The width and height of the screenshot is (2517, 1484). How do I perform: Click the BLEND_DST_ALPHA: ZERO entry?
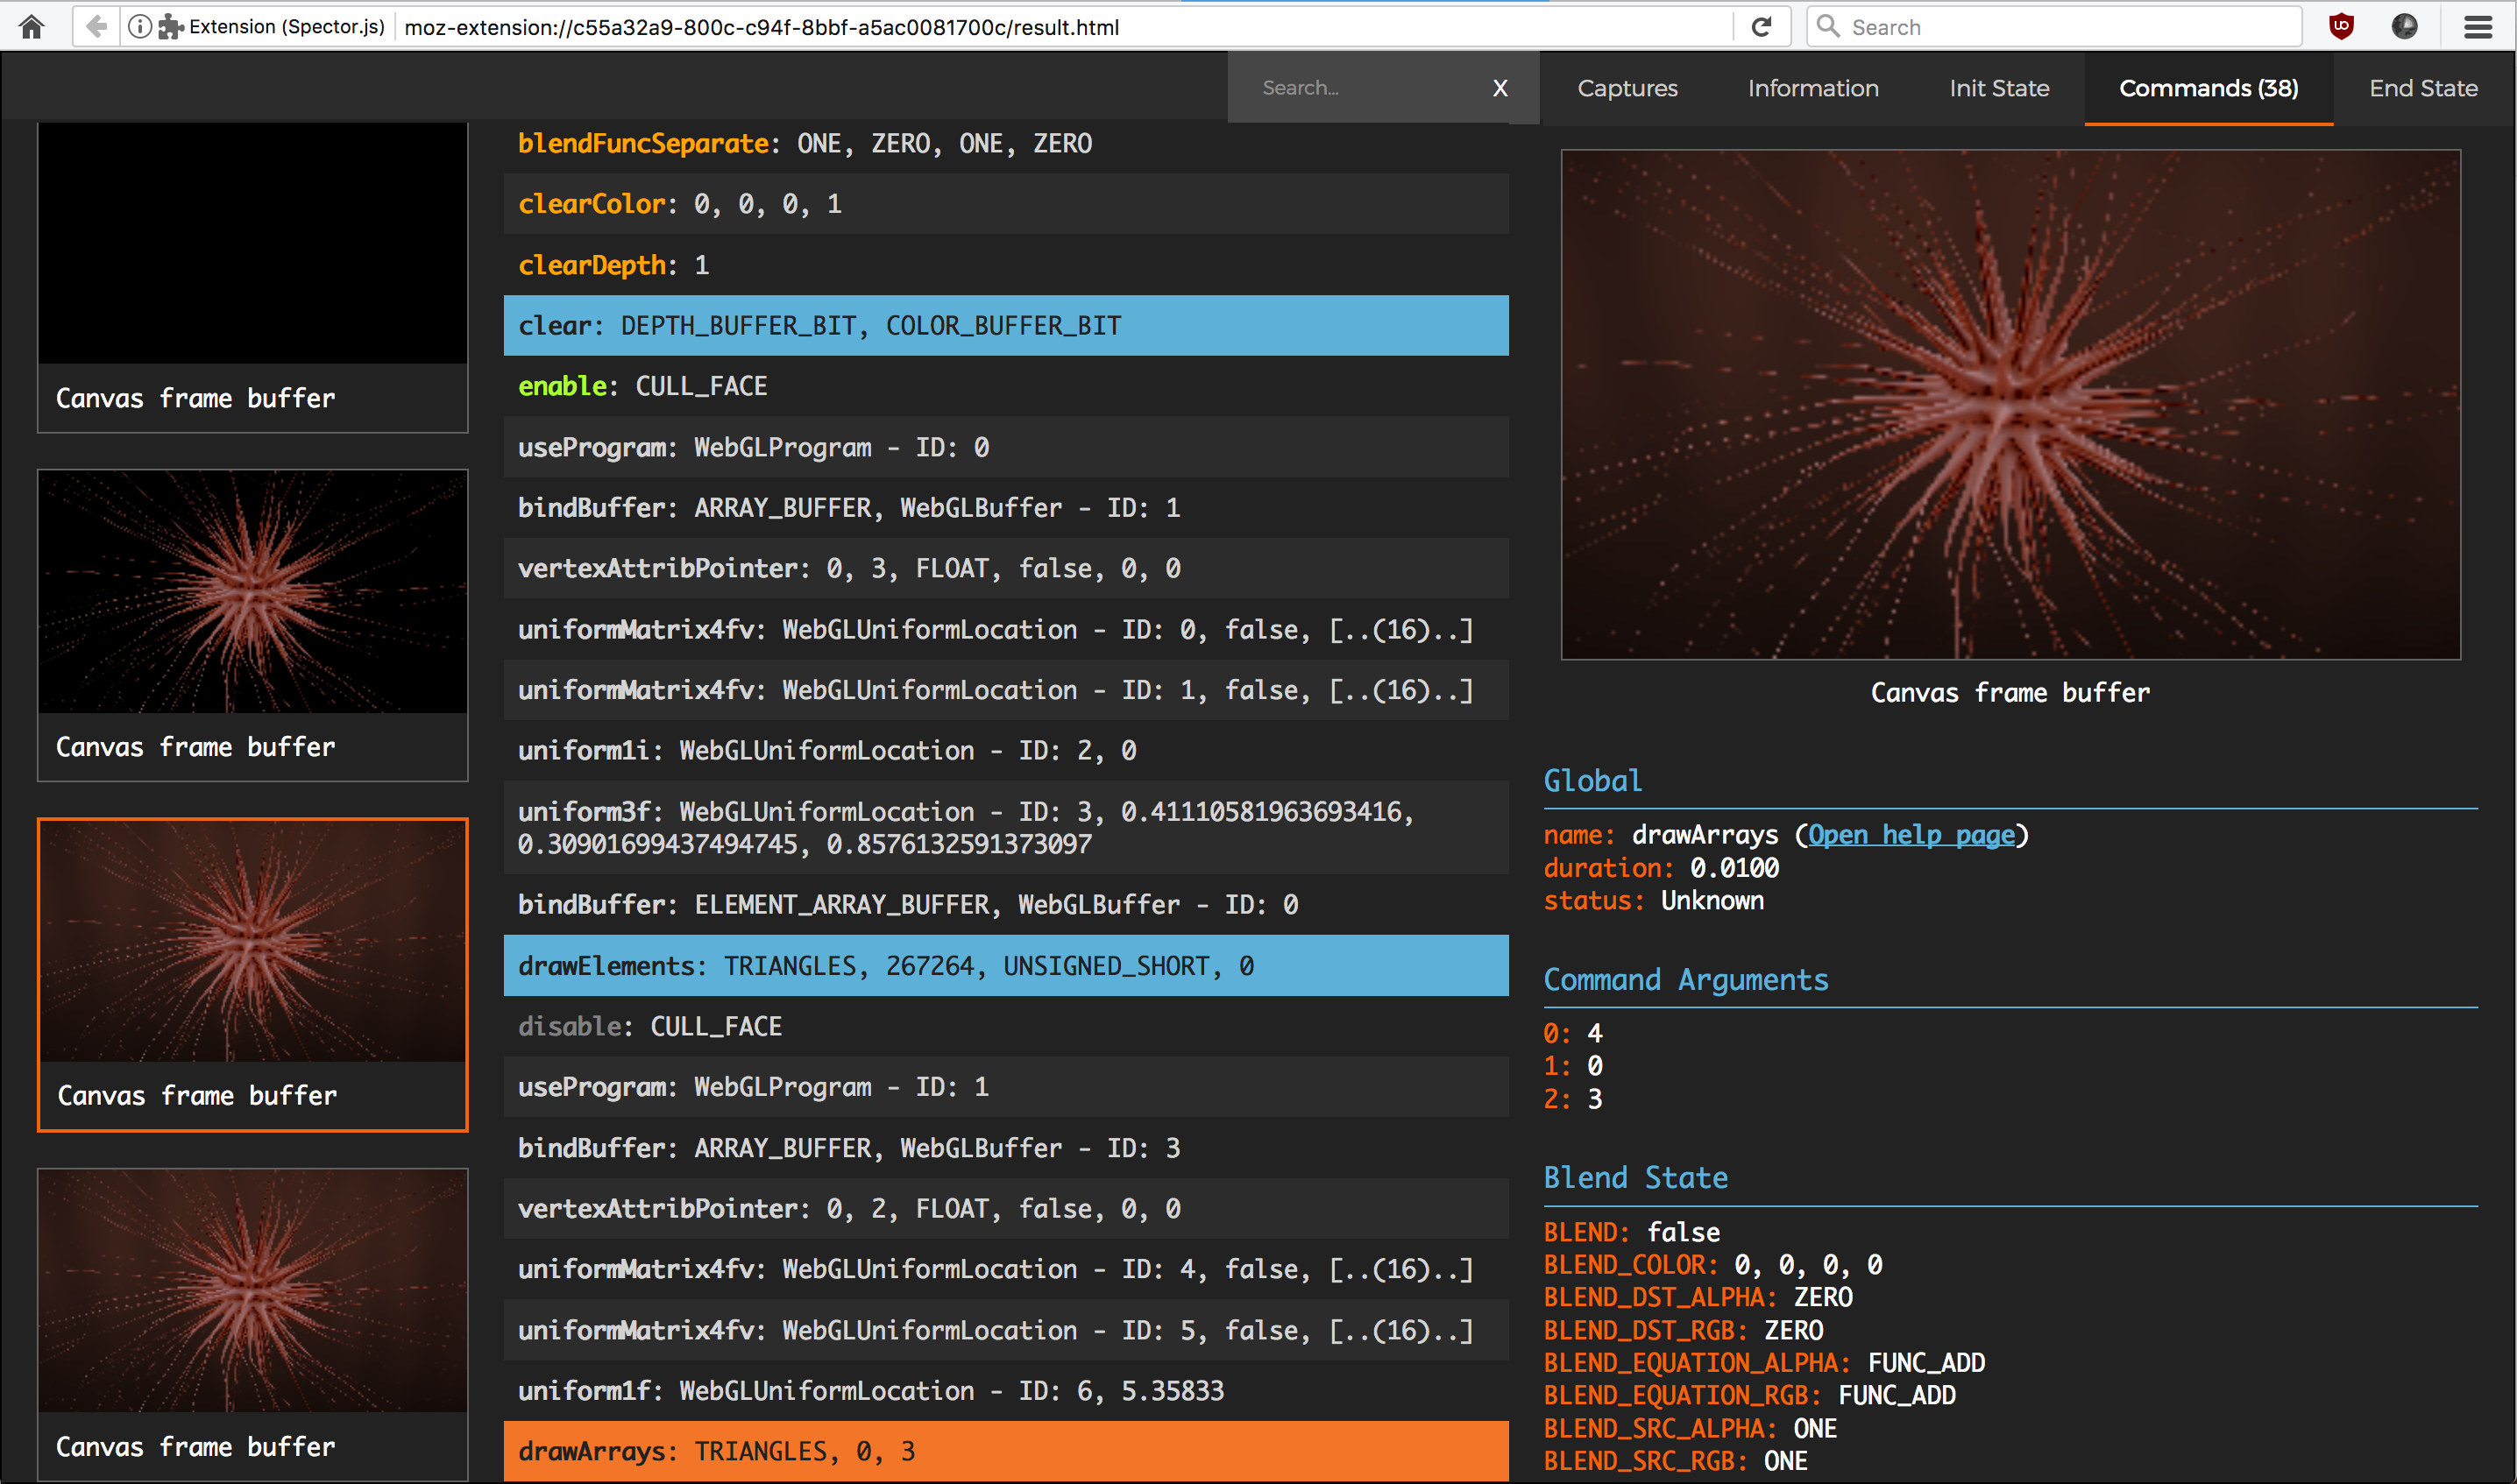[x=1698, y=1298]
